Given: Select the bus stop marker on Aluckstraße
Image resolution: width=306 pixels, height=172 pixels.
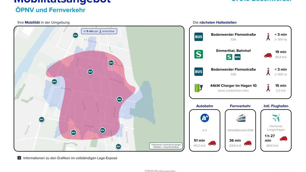Looking at the screenshot, I should point(54,82).
